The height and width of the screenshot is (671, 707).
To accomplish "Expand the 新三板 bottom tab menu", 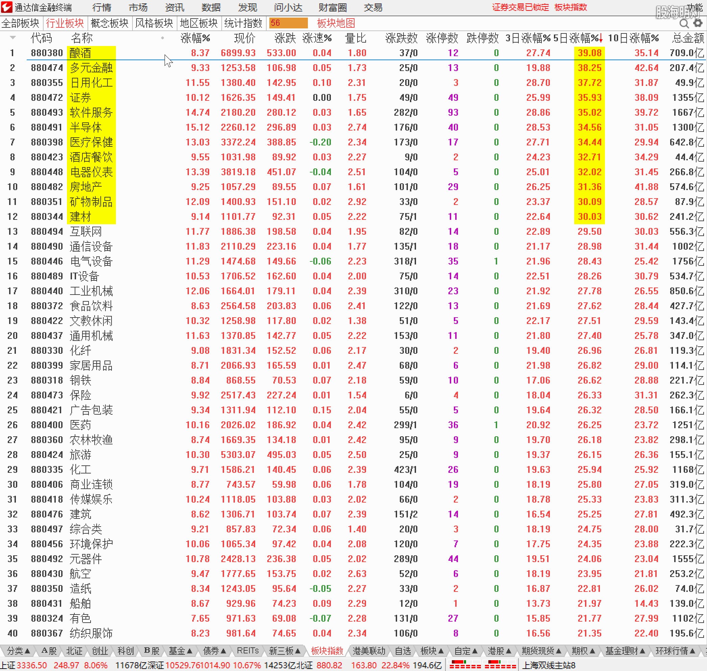I will coord(285,651).
